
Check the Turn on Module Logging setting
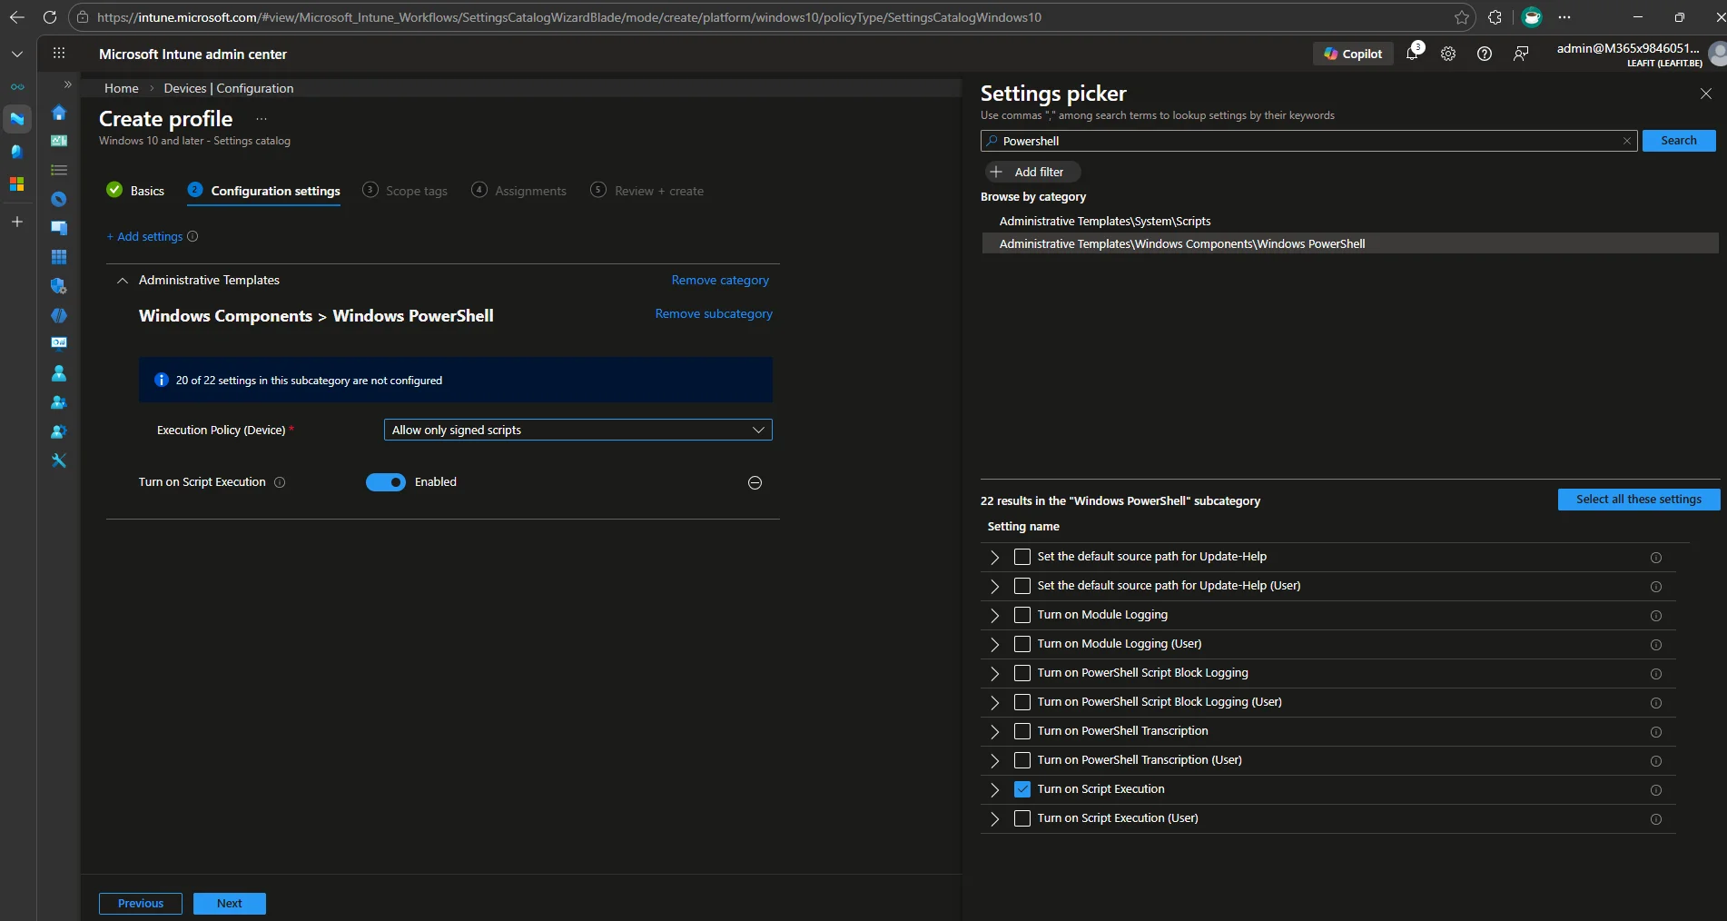tap(1022, 615)
